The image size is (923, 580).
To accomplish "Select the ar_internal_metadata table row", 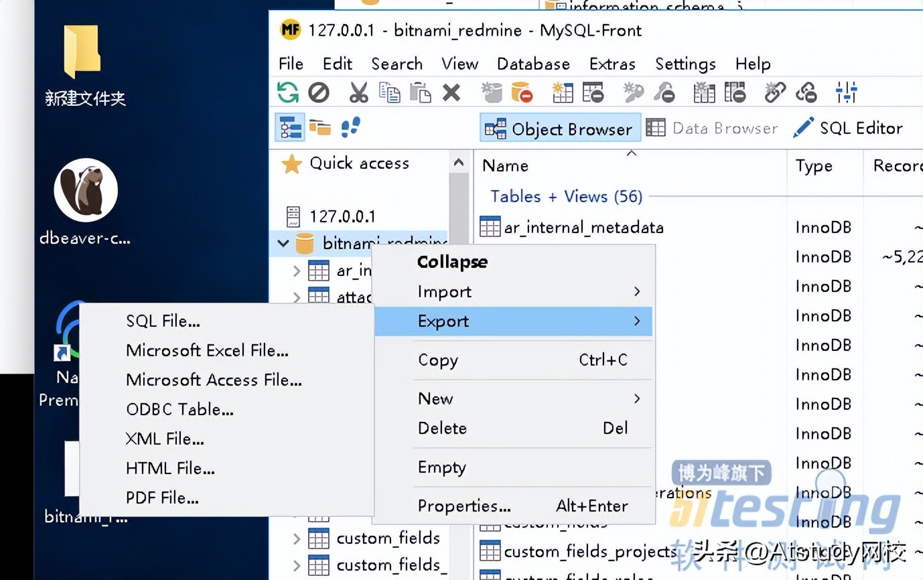I will click(583, 228).
